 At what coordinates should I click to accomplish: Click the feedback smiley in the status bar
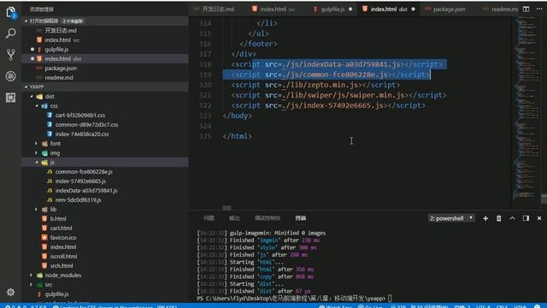coord(538,306)
